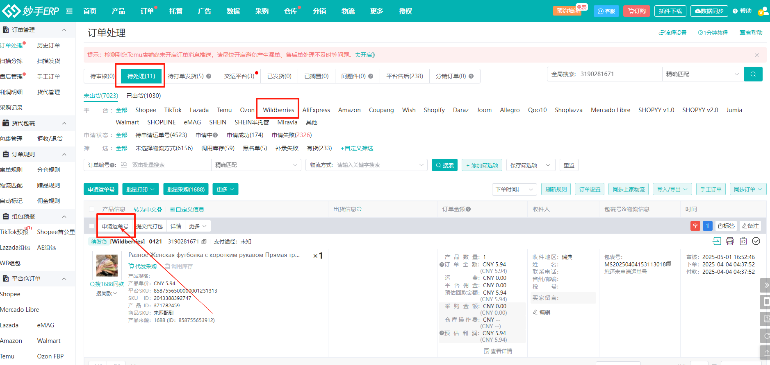Click the refresh icon beside 出货信息
Viewport: 770px width, 365px height.
(x=359, y=209)
